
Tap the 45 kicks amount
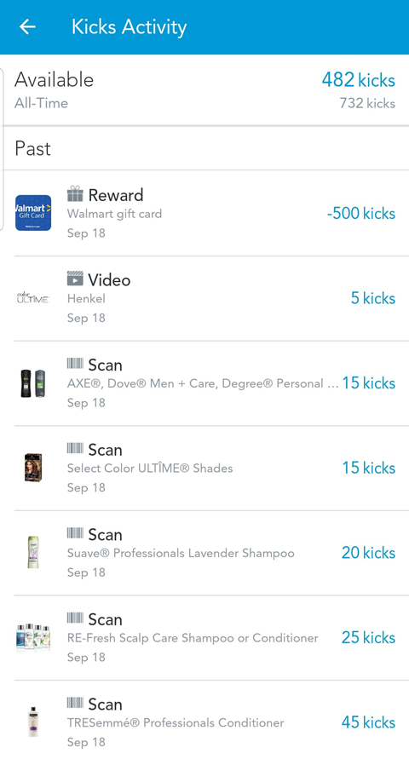click(368, 722)
